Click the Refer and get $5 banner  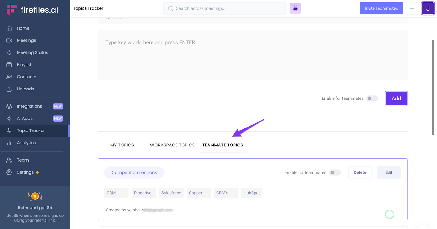pyautogui.click(x=35, y=208)
